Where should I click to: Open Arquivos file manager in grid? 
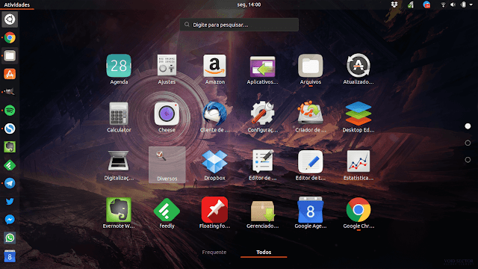tap(311, 66)
